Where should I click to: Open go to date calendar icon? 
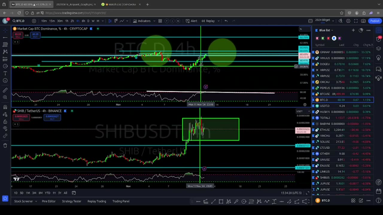74,193
